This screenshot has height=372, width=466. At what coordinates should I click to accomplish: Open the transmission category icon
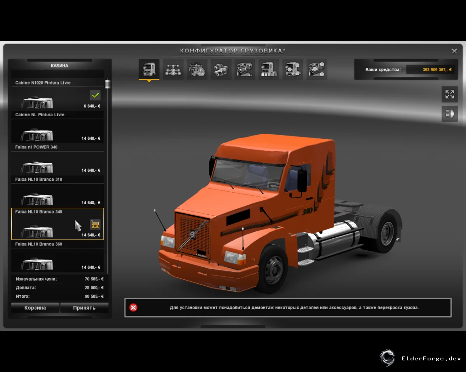pos(221,69)
